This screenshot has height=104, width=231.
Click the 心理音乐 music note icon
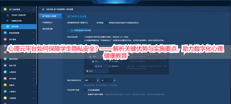coord(5,92)
